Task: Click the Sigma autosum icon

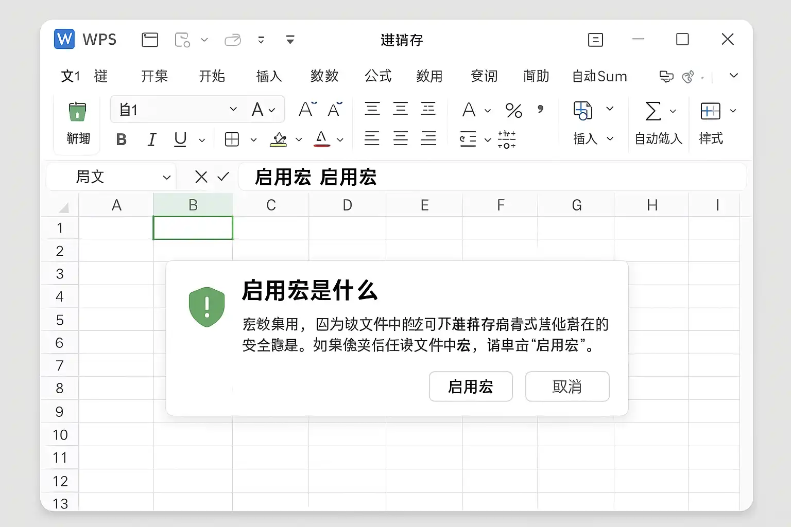Action: click(653, 111)
